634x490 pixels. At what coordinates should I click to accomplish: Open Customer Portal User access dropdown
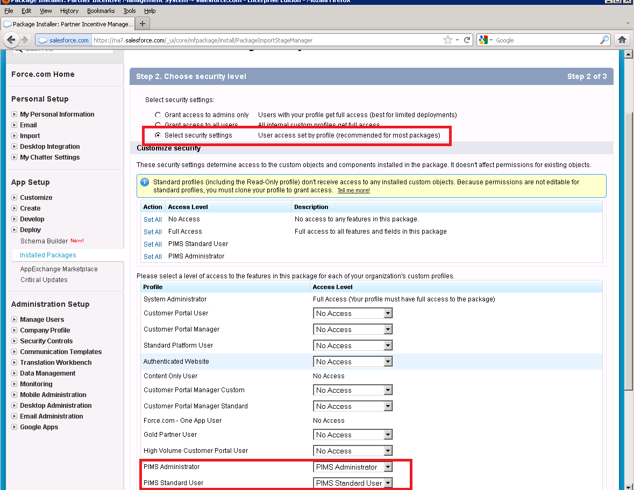[353, 313]
